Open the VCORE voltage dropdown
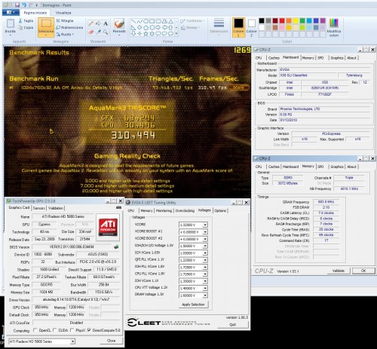This screenshot has width=377, height=349. [205, 225]
